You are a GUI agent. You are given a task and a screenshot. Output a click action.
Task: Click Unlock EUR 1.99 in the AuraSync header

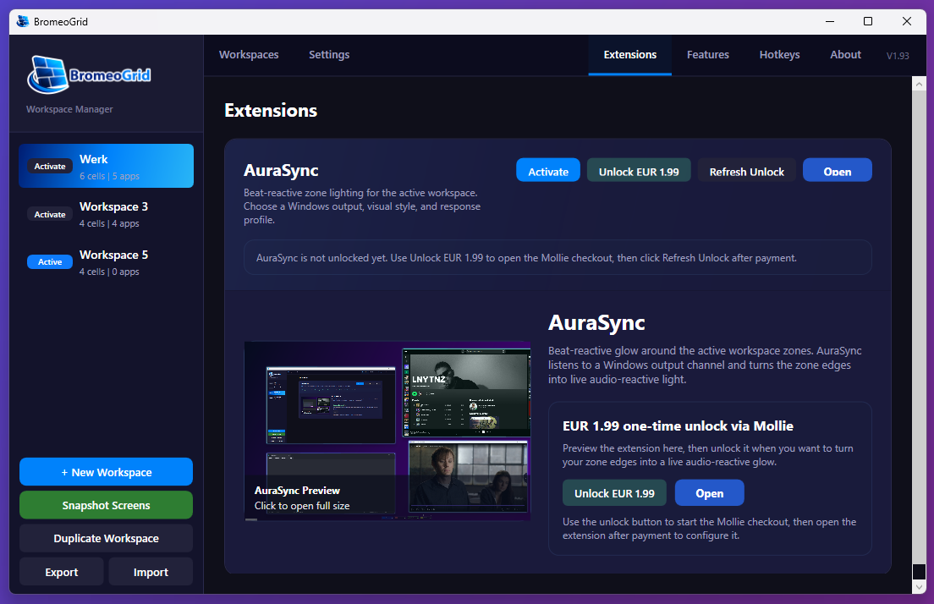(639, 170)
